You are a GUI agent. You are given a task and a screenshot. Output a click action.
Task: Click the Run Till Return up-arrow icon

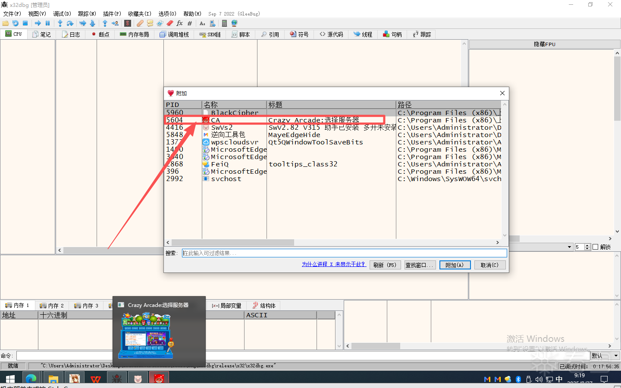coord(105,23)
